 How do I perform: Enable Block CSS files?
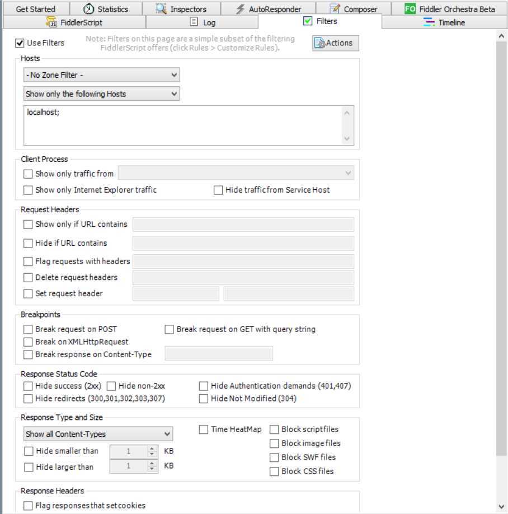pos(274,471)
